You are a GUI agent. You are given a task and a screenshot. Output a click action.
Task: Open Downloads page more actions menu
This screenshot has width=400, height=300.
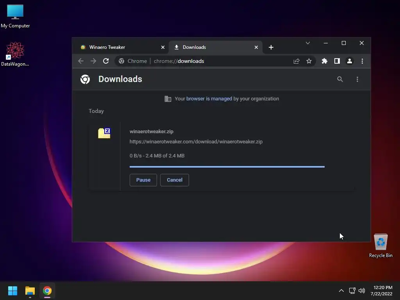pos(357,79)
